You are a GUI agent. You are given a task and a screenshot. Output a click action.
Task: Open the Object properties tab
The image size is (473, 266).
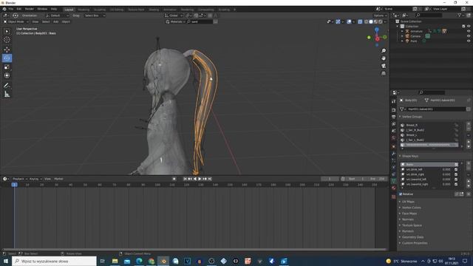[x=394, y=146]
